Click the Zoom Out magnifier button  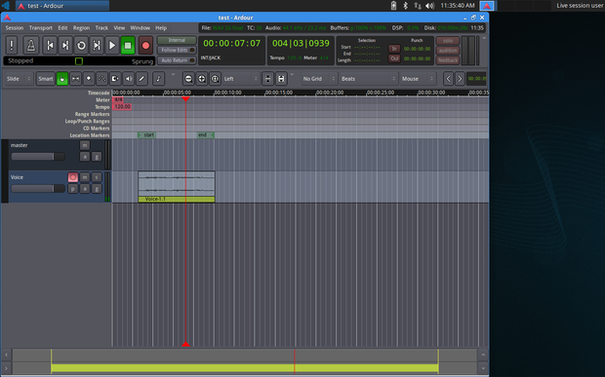(x=188, y=79)
